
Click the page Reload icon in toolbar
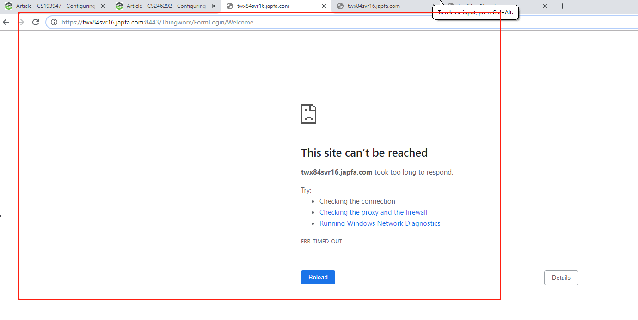[x=36, y=22]
